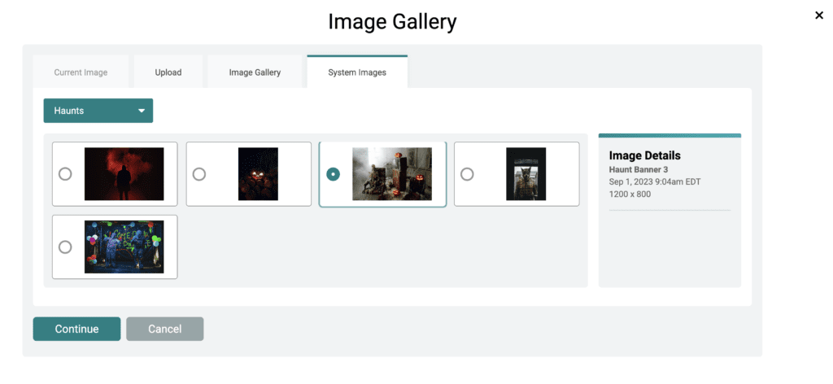Click the glowing pumpkins thumbnail
The width and height of the screenshot is (833, 384).
[258, 173]
